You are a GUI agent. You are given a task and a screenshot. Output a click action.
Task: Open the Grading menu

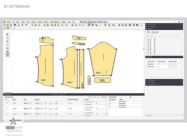point(40,22)
